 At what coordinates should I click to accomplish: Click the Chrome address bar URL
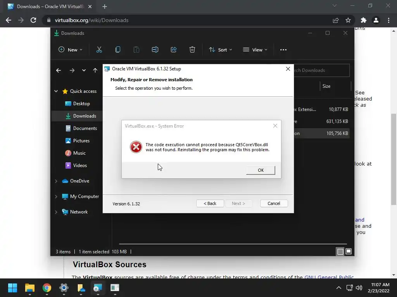click(x=91, y=20)
